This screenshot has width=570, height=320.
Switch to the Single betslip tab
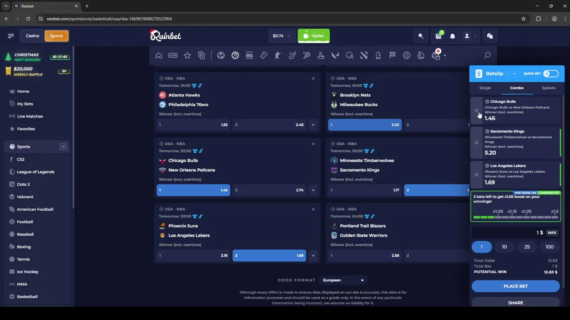click(485, 88)
